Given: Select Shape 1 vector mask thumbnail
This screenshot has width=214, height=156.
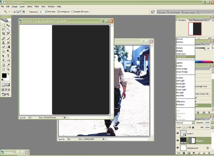Looking at the screenshot, I should click(193, 140).
